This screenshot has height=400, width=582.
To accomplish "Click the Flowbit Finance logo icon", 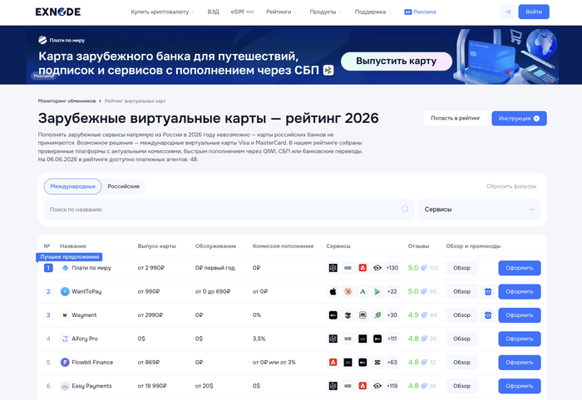I will pyautogui.click(x=65, y=362).
